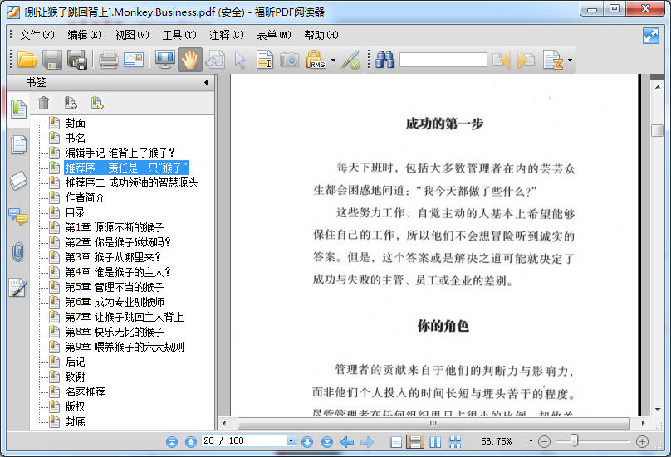Click the Save floppy disk icon
671x457 pixels.
coord(52,60)
